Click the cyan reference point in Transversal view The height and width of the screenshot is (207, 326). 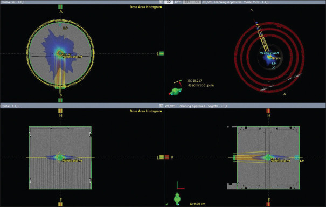click(x=60, y=25)
